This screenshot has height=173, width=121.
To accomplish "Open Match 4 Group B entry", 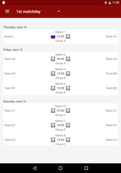I will (x=61, y=74).
